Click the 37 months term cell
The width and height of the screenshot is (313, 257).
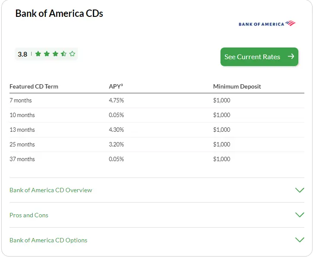click(x=22, y=159)
